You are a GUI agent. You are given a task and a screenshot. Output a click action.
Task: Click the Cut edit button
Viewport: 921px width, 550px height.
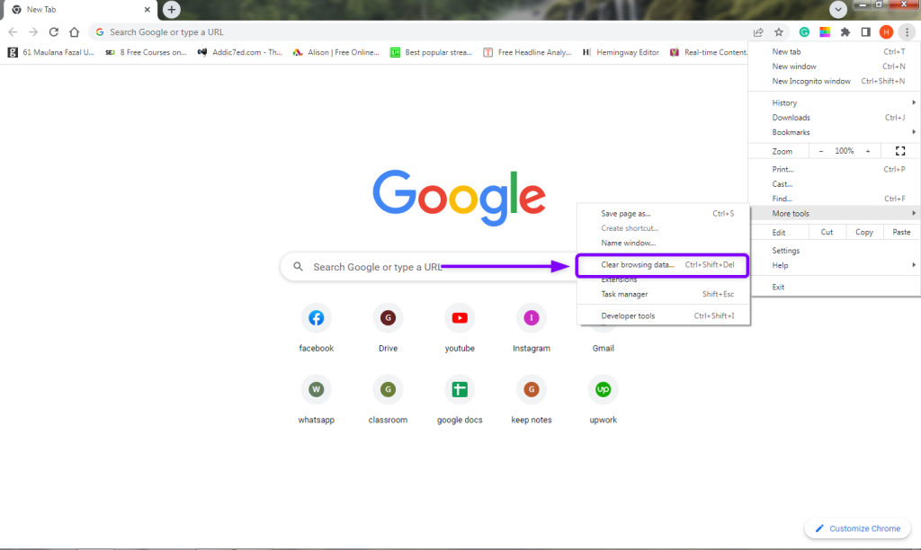(x=827, y=232)
